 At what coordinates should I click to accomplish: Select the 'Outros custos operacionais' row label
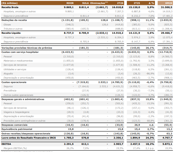coord(18,95)
